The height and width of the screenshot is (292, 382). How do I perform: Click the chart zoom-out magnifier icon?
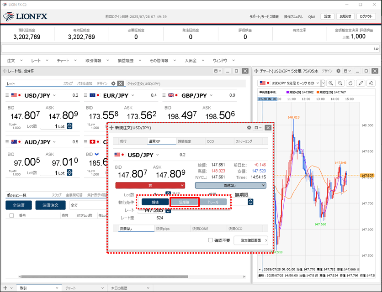[340, 83]
